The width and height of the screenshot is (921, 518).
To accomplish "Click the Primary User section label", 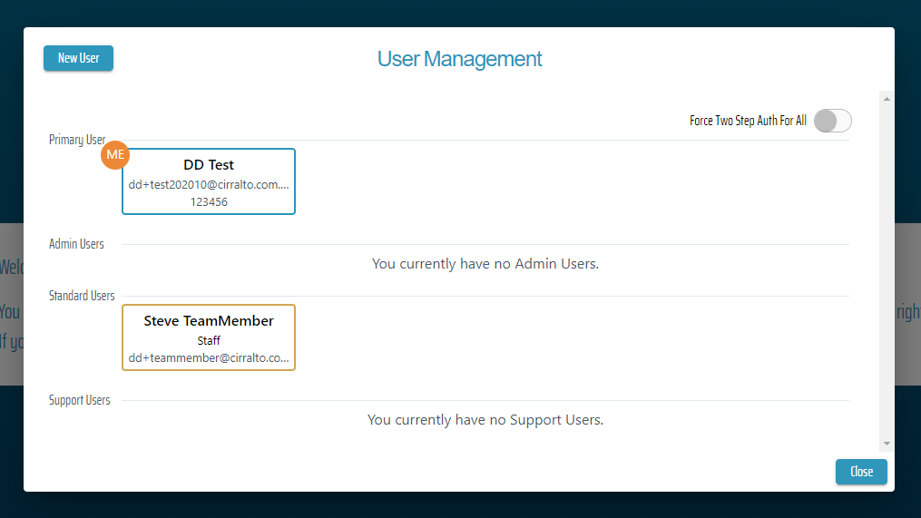I will coord(77,140).
